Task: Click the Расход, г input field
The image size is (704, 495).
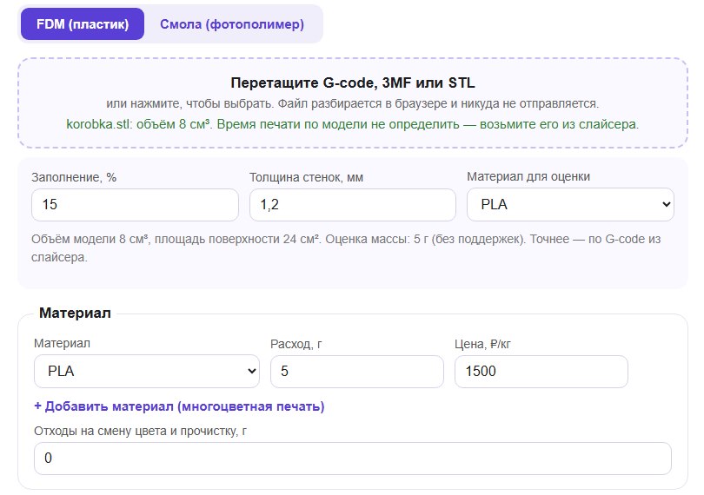Action: (x=357, y=372)
